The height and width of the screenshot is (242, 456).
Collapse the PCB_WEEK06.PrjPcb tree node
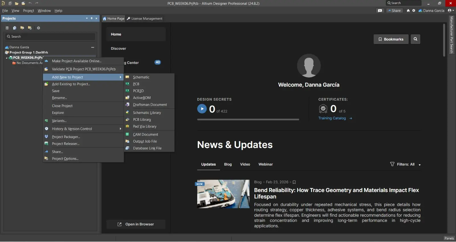(x=7, y=58)
